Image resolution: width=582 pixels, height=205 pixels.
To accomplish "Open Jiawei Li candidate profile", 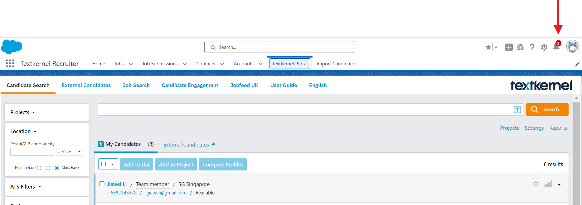I will [117, 184].
